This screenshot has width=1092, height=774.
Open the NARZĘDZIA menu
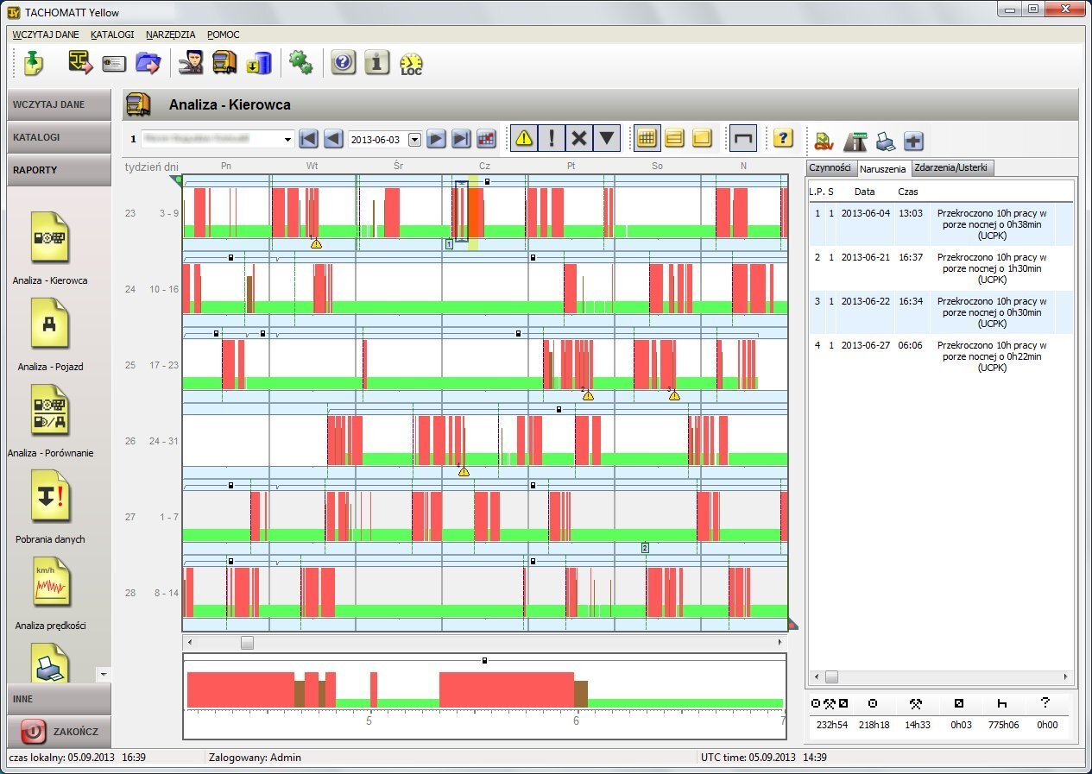point(171,35)
